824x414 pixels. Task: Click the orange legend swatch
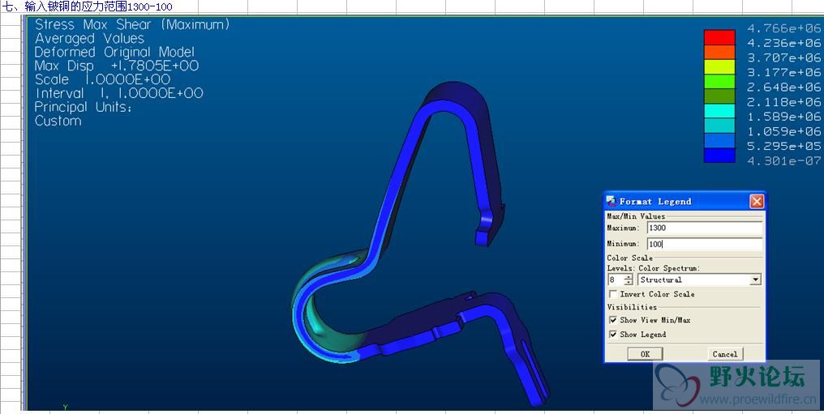[719, 52]
